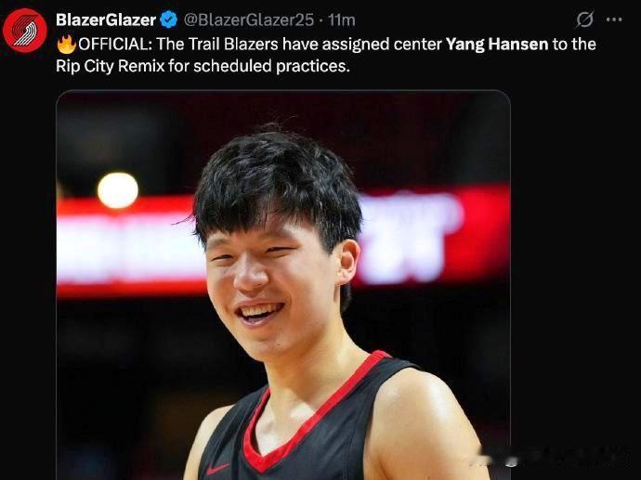Click the blue verified checkmark badge
Screen dimensions: 641x480
168,19
